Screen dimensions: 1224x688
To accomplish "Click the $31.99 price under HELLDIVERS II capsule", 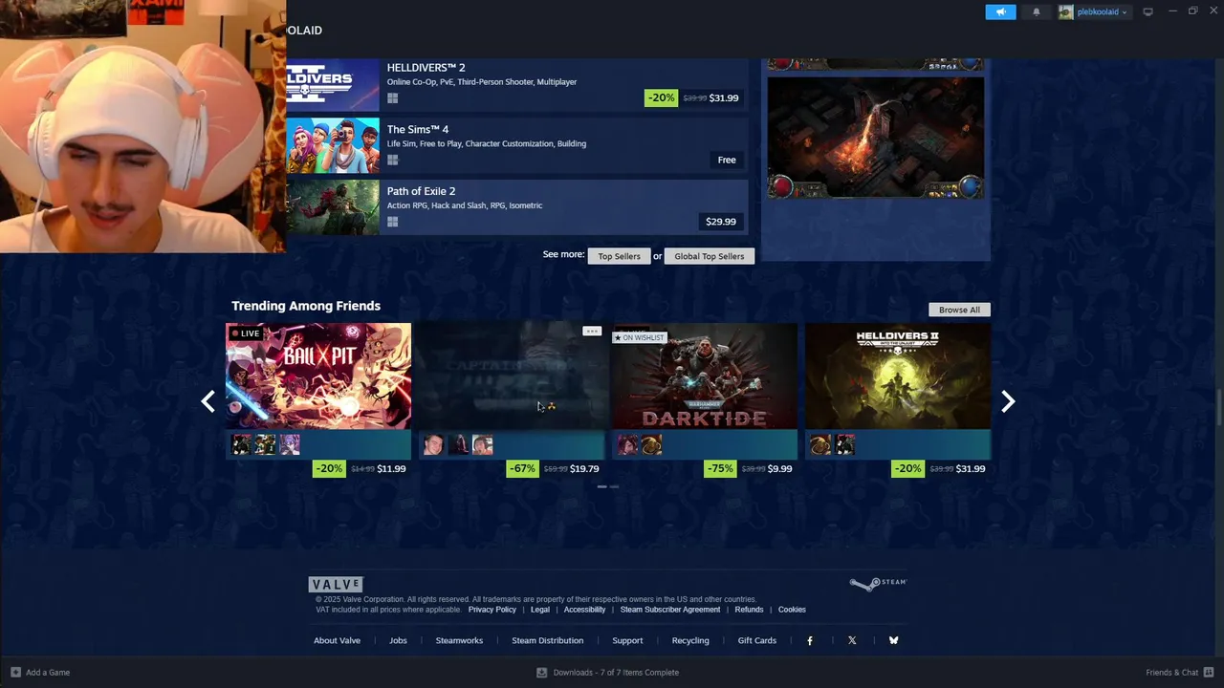I will point(971,468).
